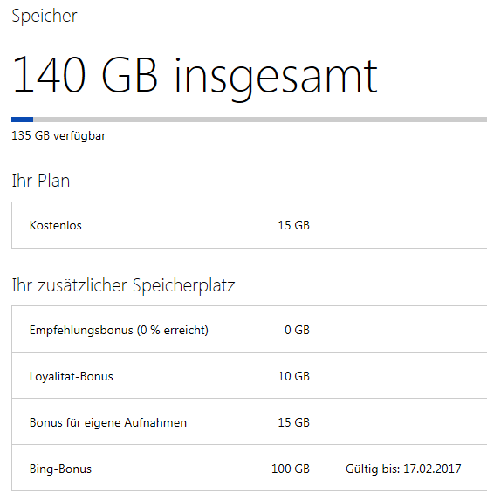The height and width of the screenshot is (500, 487).
Task: Click Ihr zusätzlicher Speicherplatz heading
Action: [x=123, y=285]
